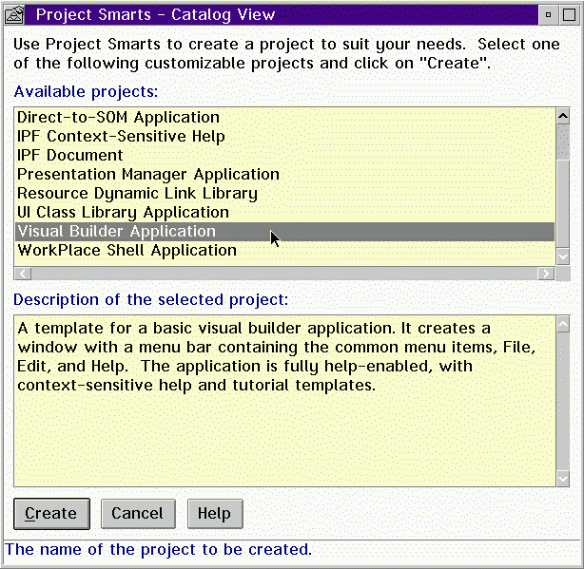Select Visual Builder Application project

[285, 232]
